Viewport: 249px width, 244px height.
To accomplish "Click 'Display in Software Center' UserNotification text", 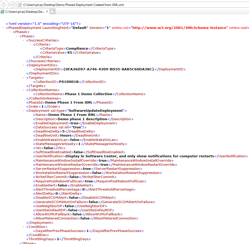I will click(140, 156).
